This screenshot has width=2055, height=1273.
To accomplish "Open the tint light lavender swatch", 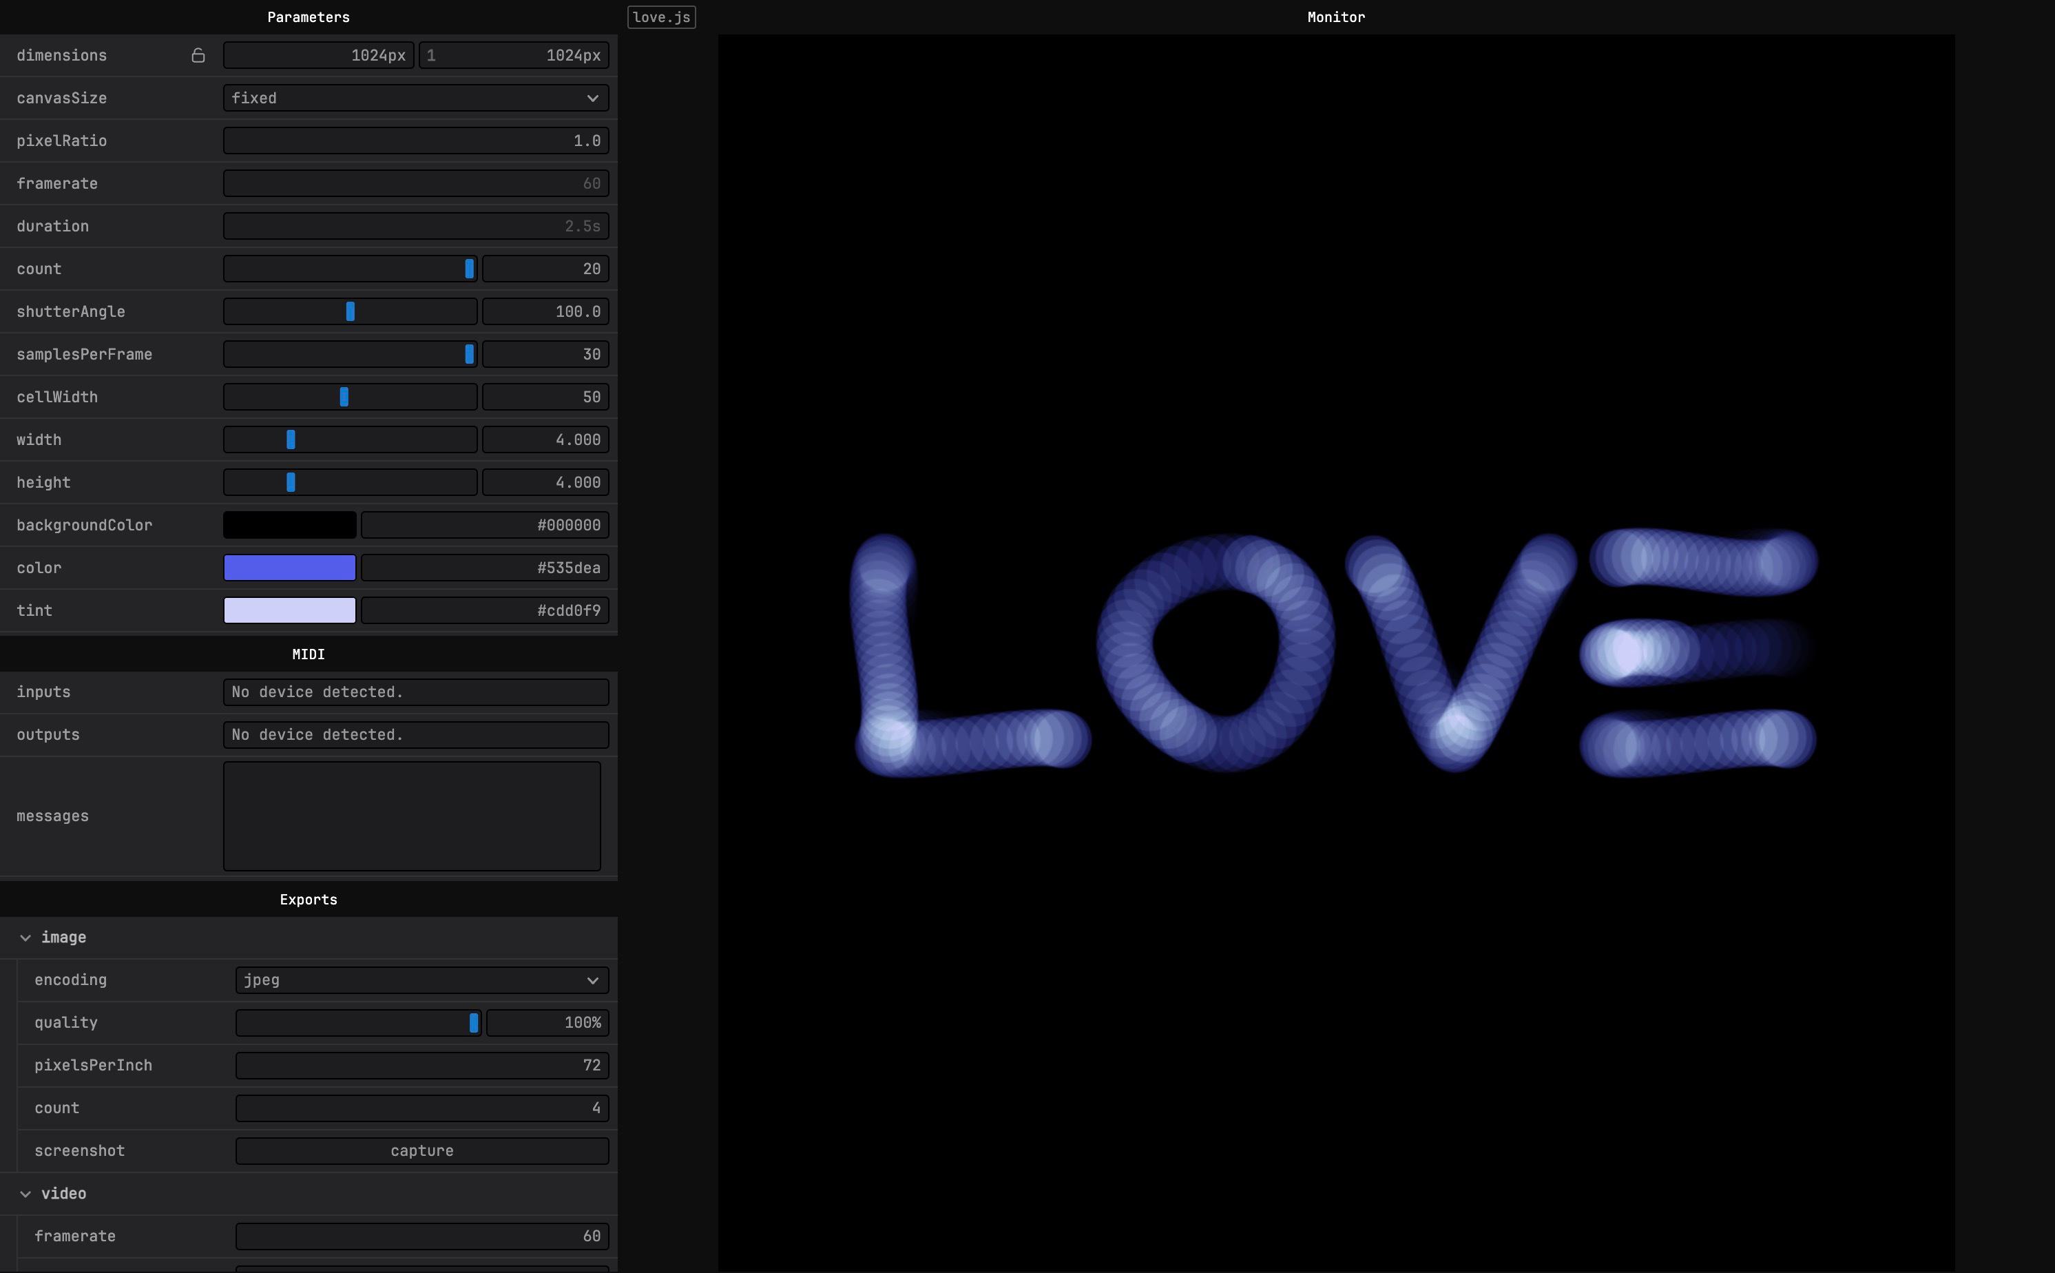I will coord(289,610).
